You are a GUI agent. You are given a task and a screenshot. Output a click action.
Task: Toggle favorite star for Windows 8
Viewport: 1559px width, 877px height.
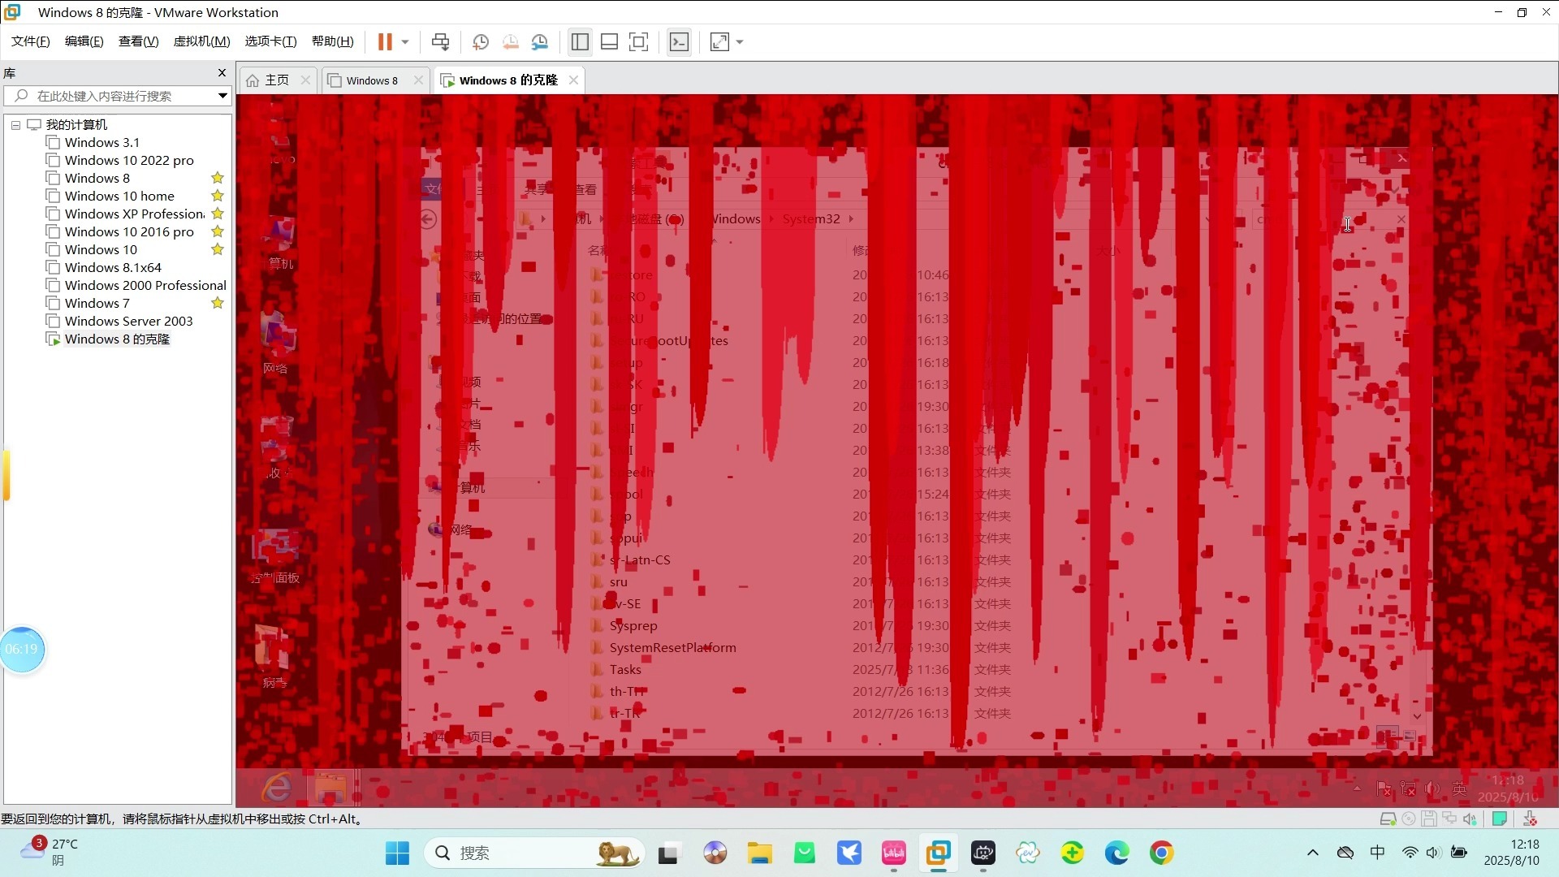pyautogui.click(x=218, y=178)
